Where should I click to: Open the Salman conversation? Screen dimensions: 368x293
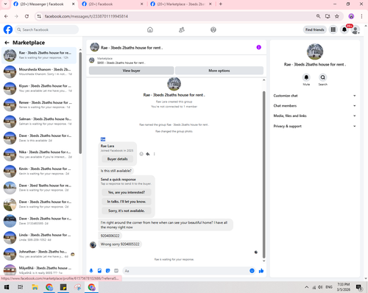coord(39,121)
